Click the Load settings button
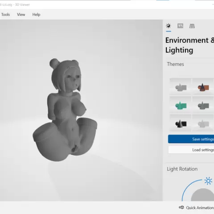 191,150
